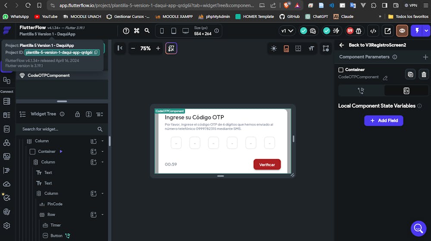Open the help question mark icon
This screenshot has width=431, height=241.
[x=126, y=31]
